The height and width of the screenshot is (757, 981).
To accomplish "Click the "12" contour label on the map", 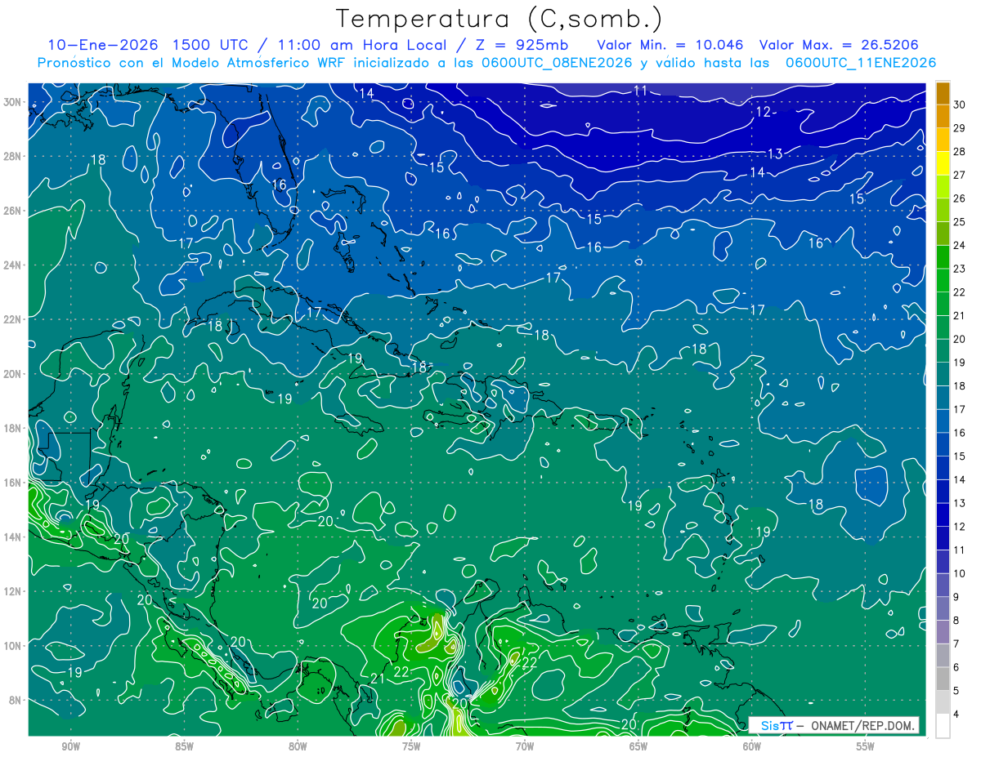I will (764, 112).
